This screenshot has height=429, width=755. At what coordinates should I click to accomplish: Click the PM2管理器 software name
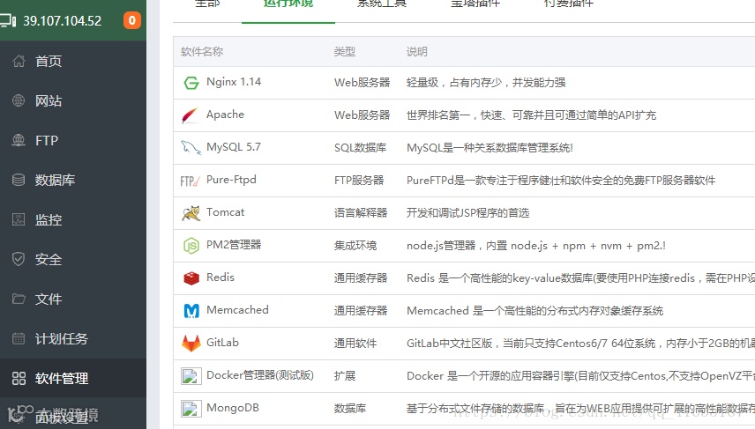tap(234, 245)
